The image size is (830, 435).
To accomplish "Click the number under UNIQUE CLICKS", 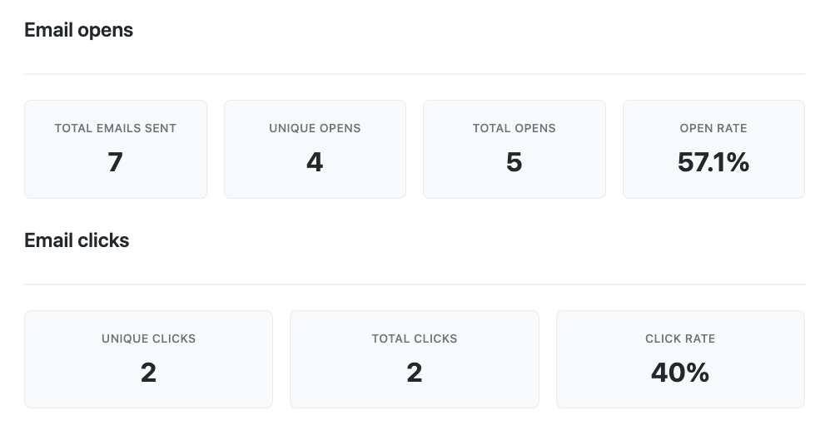I will [148, 373].
